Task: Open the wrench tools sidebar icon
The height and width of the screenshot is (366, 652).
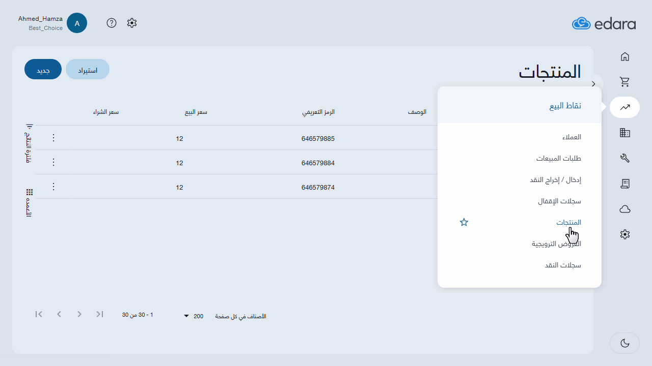Action: pyautogui.click(x=625, y=158)
